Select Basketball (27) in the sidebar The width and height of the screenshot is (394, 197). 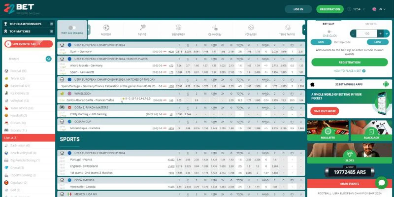click(29, 86)
